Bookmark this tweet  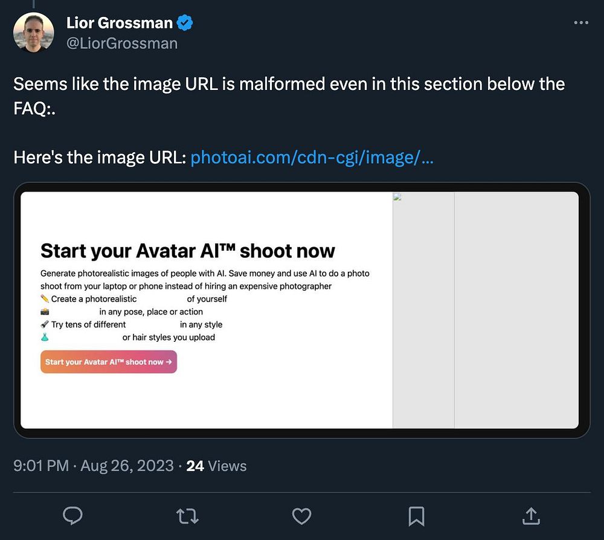click(x=416, y=515)
